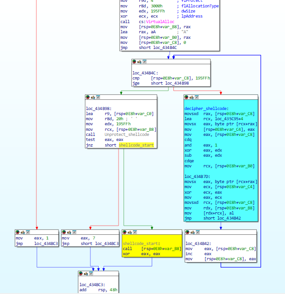Click color icon on the 'mov eax, 1' node
Viewport: 285px width, 294px height.
[x=18, y=232]
